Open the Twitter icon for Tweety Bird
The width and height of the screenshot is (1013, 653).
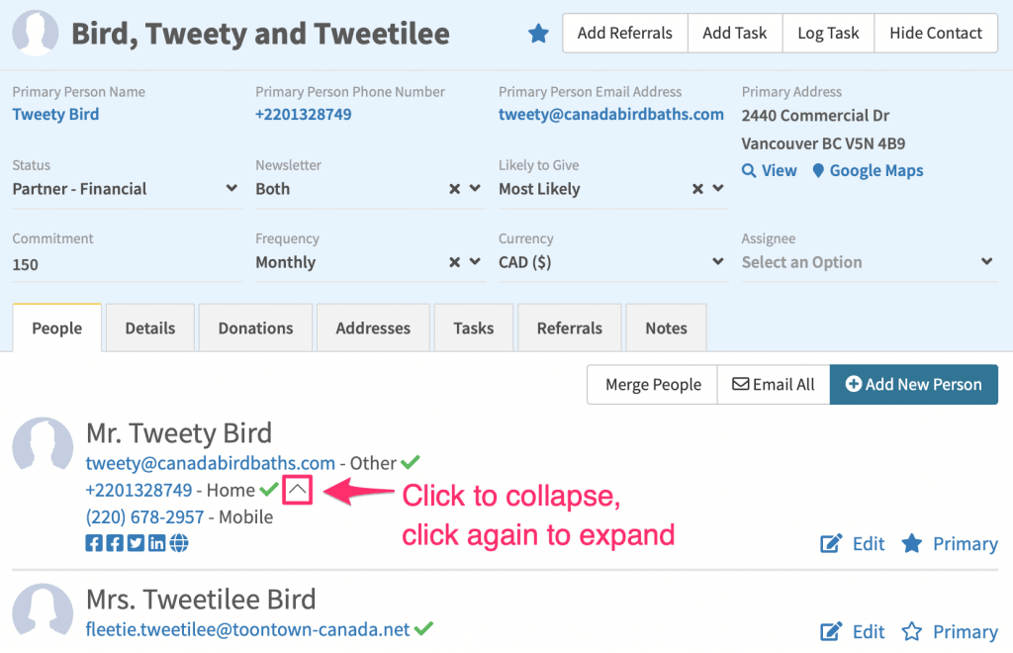(x=136, y=543)
